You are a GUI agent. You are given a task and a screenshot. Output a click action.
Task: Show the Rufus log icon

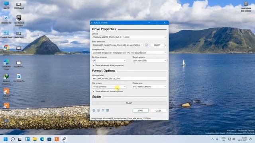tap(108, 110)
